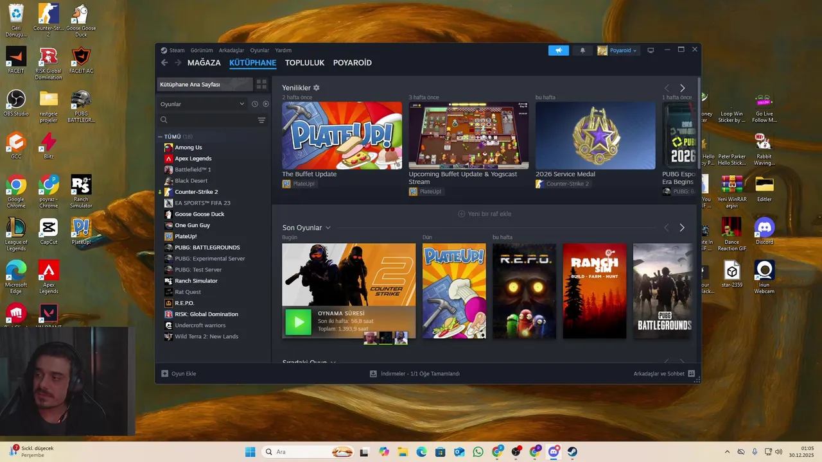Click the Yenilikler shelf left arrow

point(667,88)
